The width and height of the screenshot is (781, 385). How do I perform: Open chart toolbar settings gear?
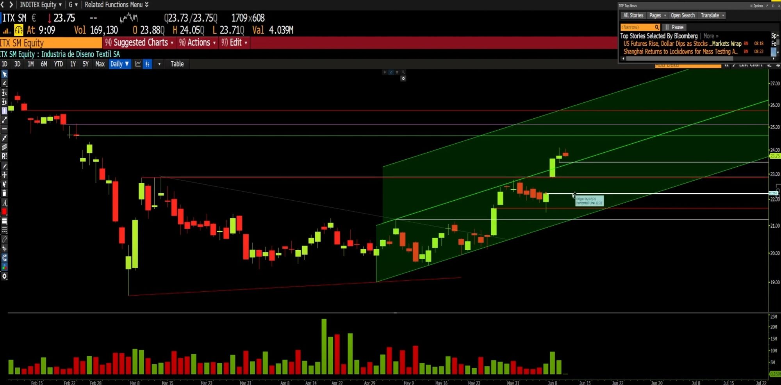(x=4, y=276)
